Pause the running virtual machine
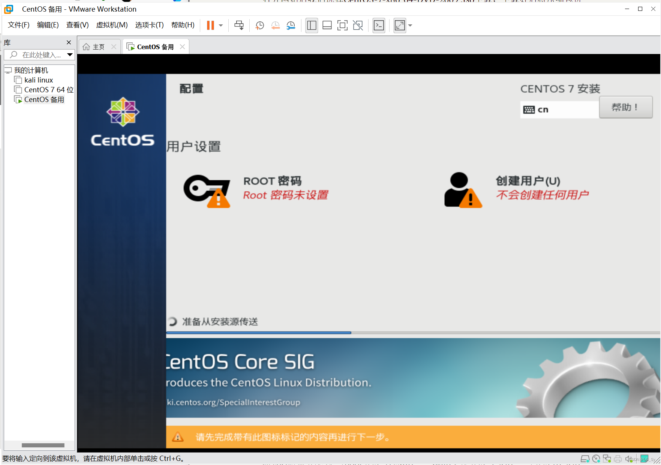661x465 pixels. 210,25
